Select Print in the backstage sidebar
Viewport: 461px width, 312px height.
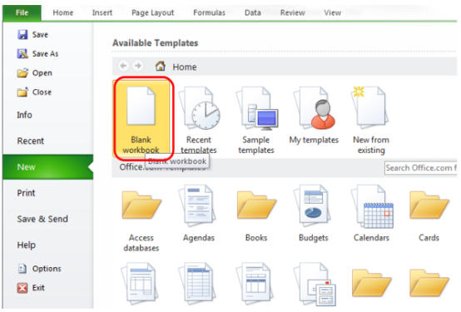pyautogui.click(x=26, y=193)
